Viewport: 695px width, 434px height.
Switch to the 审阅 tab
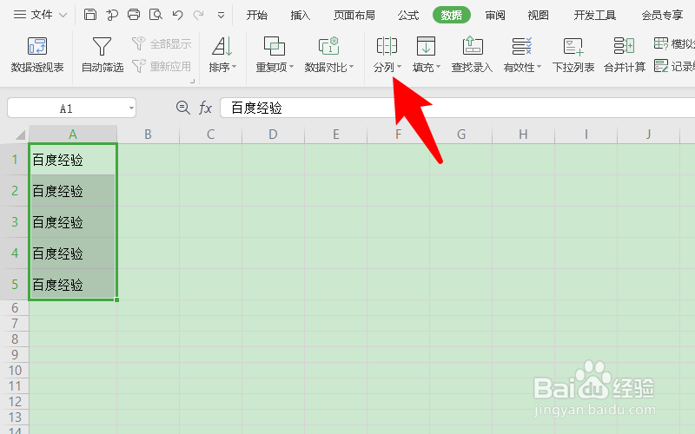click(494, 16)
